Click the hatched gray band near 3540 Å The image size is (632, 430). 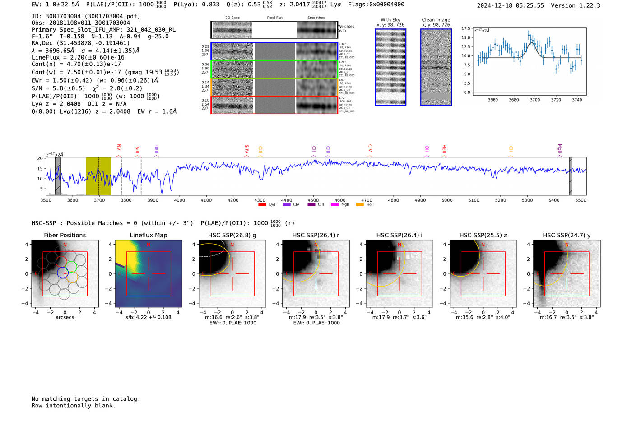[58, 176]
